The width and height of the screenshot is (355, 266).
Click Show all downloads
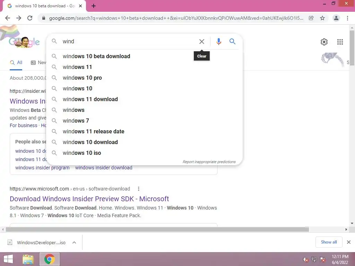coord(329,242)
